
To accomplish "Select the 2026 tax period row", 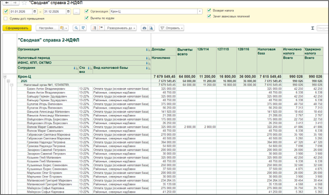I will point(84,81).
